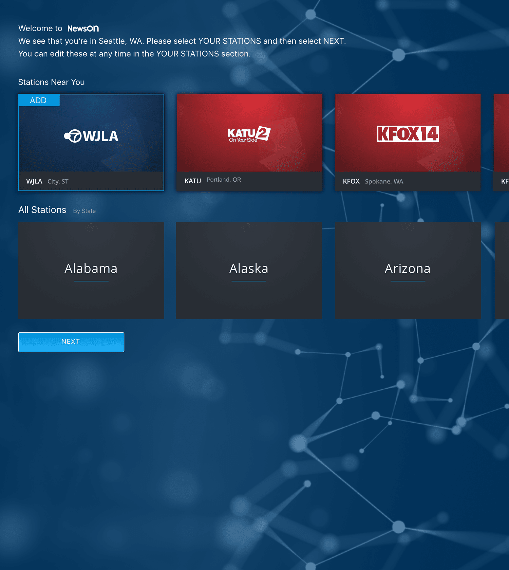
Task: Select the KFOX 14 station card
Action: tap(408, 142)
